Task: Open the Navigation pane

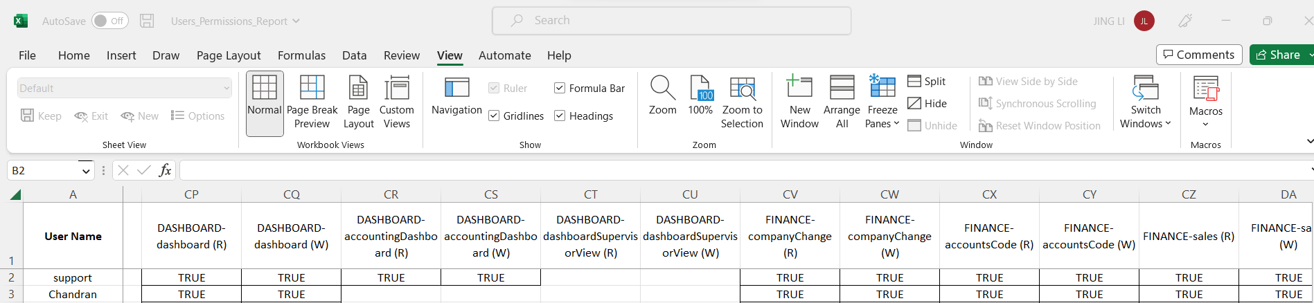Action: 456,97
